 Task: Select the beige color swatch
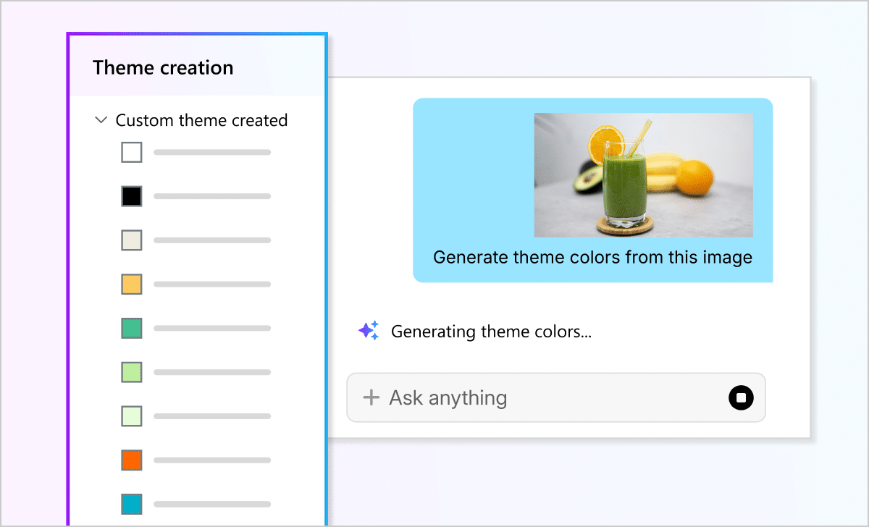coord(132,240)
